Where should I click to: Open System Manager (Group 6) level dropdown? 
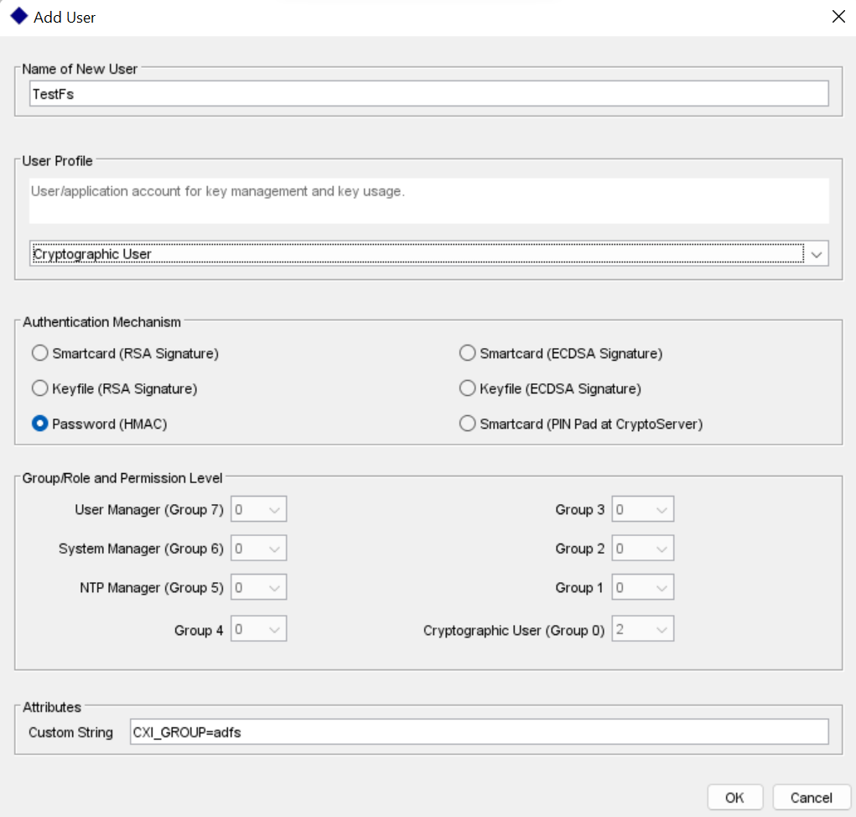click(259, 549)
